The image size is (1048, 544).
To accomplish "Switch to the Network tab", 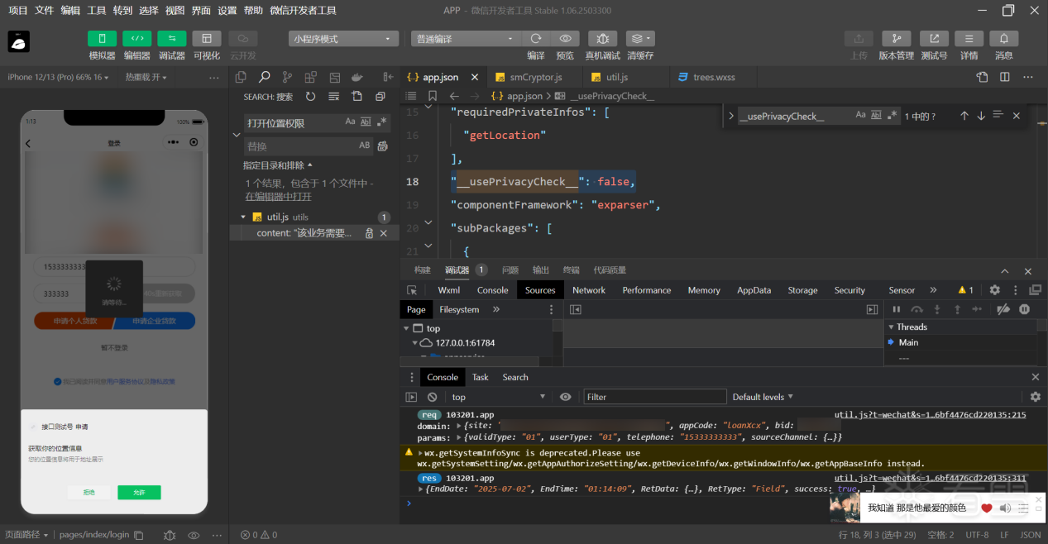I will tap(589, 290).
